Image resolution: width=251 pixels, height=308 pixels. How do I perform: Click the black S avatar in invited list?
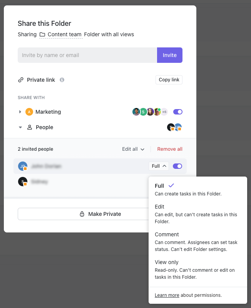(23, 182)
